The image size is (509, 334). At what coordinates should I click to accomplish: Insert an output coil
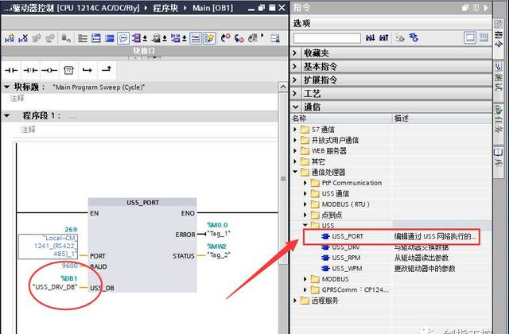click(49, 70)
